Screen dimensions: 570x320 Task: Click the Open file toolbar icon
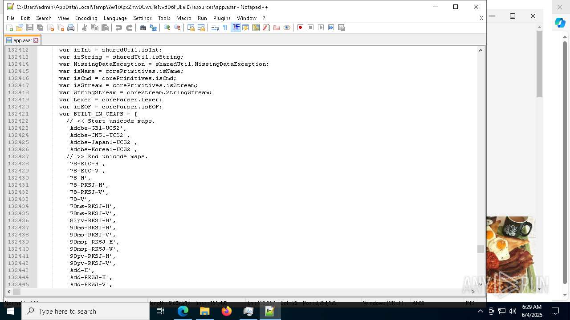click(20, 28)
